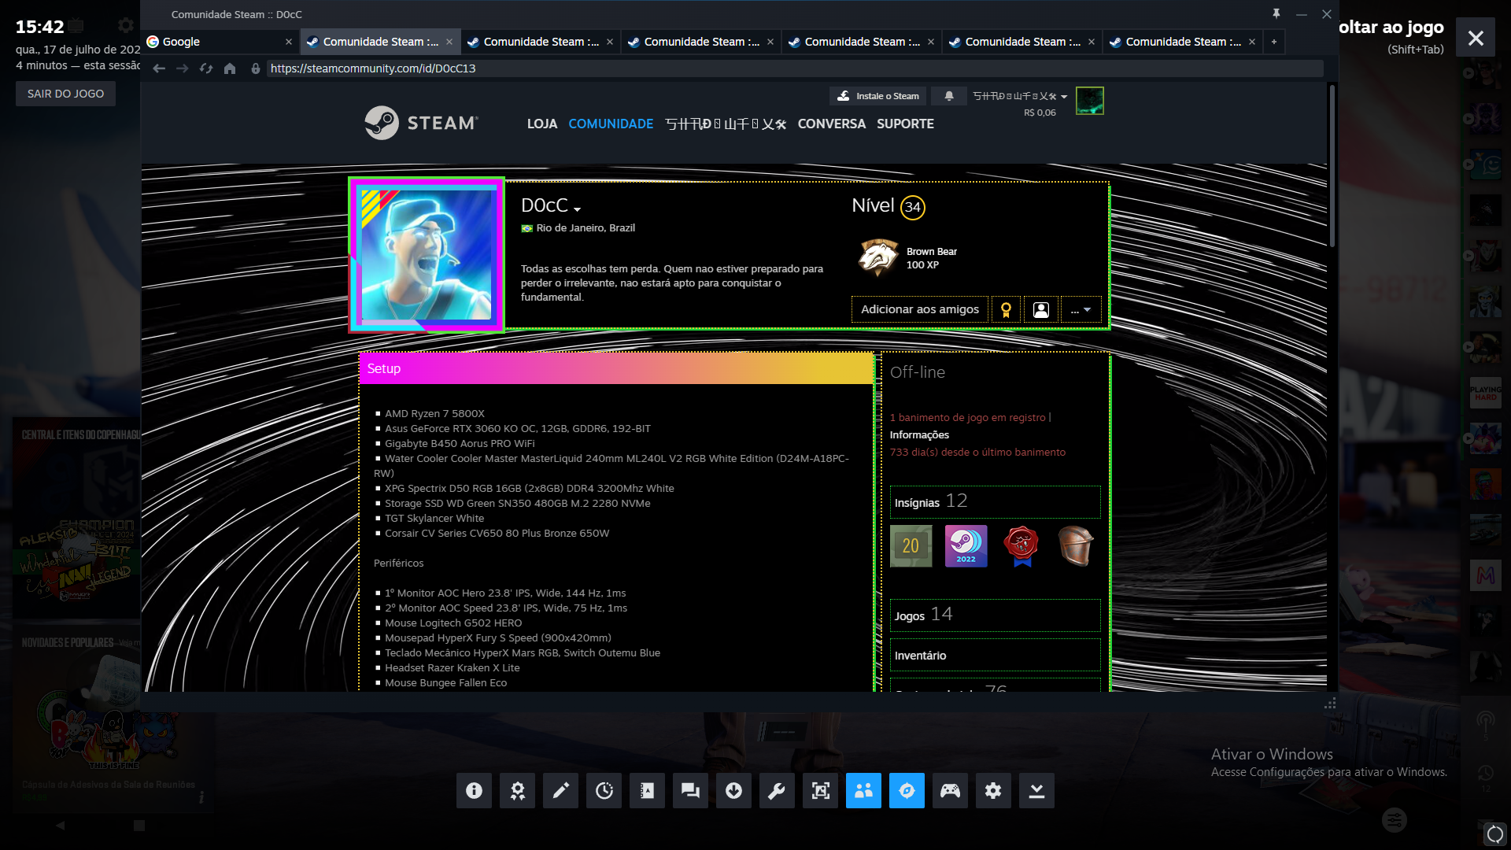Viewport: 1511px width, 850px height.
Task: Expand the DOcC name history dropdown
Action: [x=577, y=209]
